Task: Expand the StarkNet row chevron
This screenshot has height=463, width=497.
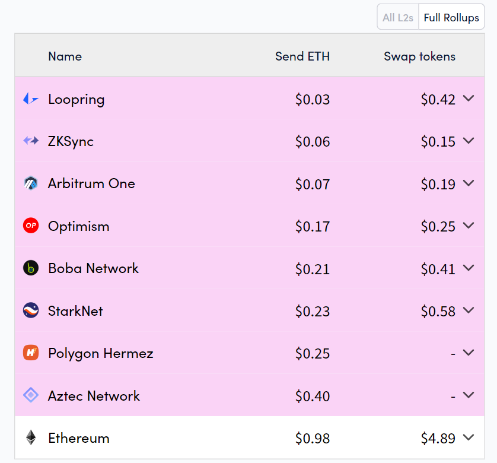Action: tap(469, 310)
